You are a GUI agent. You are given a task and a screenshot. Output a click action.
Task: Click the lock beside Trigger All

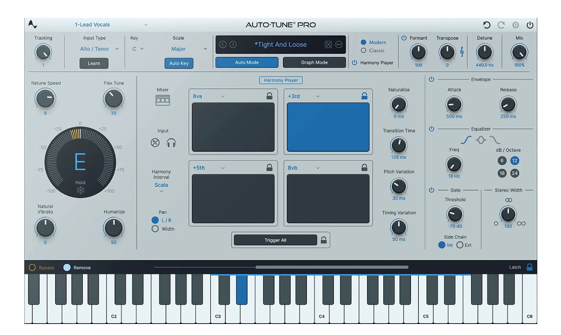tap(323, 240)
